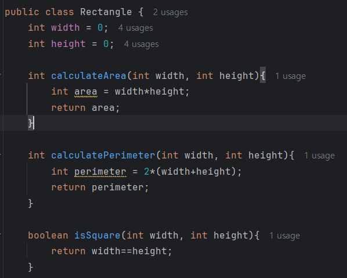Click the underlined 'area' variable declaration

86,92
